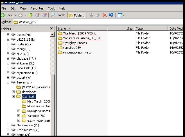Select the Vampires 789 folder icon in file list
This screenshot has height=137, width=185.
click(60, 48)
